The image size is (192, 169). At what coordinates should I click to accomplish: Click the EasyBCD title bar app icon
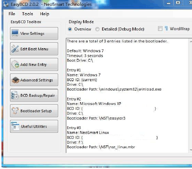pyautogui.click(x=6, y=4)
